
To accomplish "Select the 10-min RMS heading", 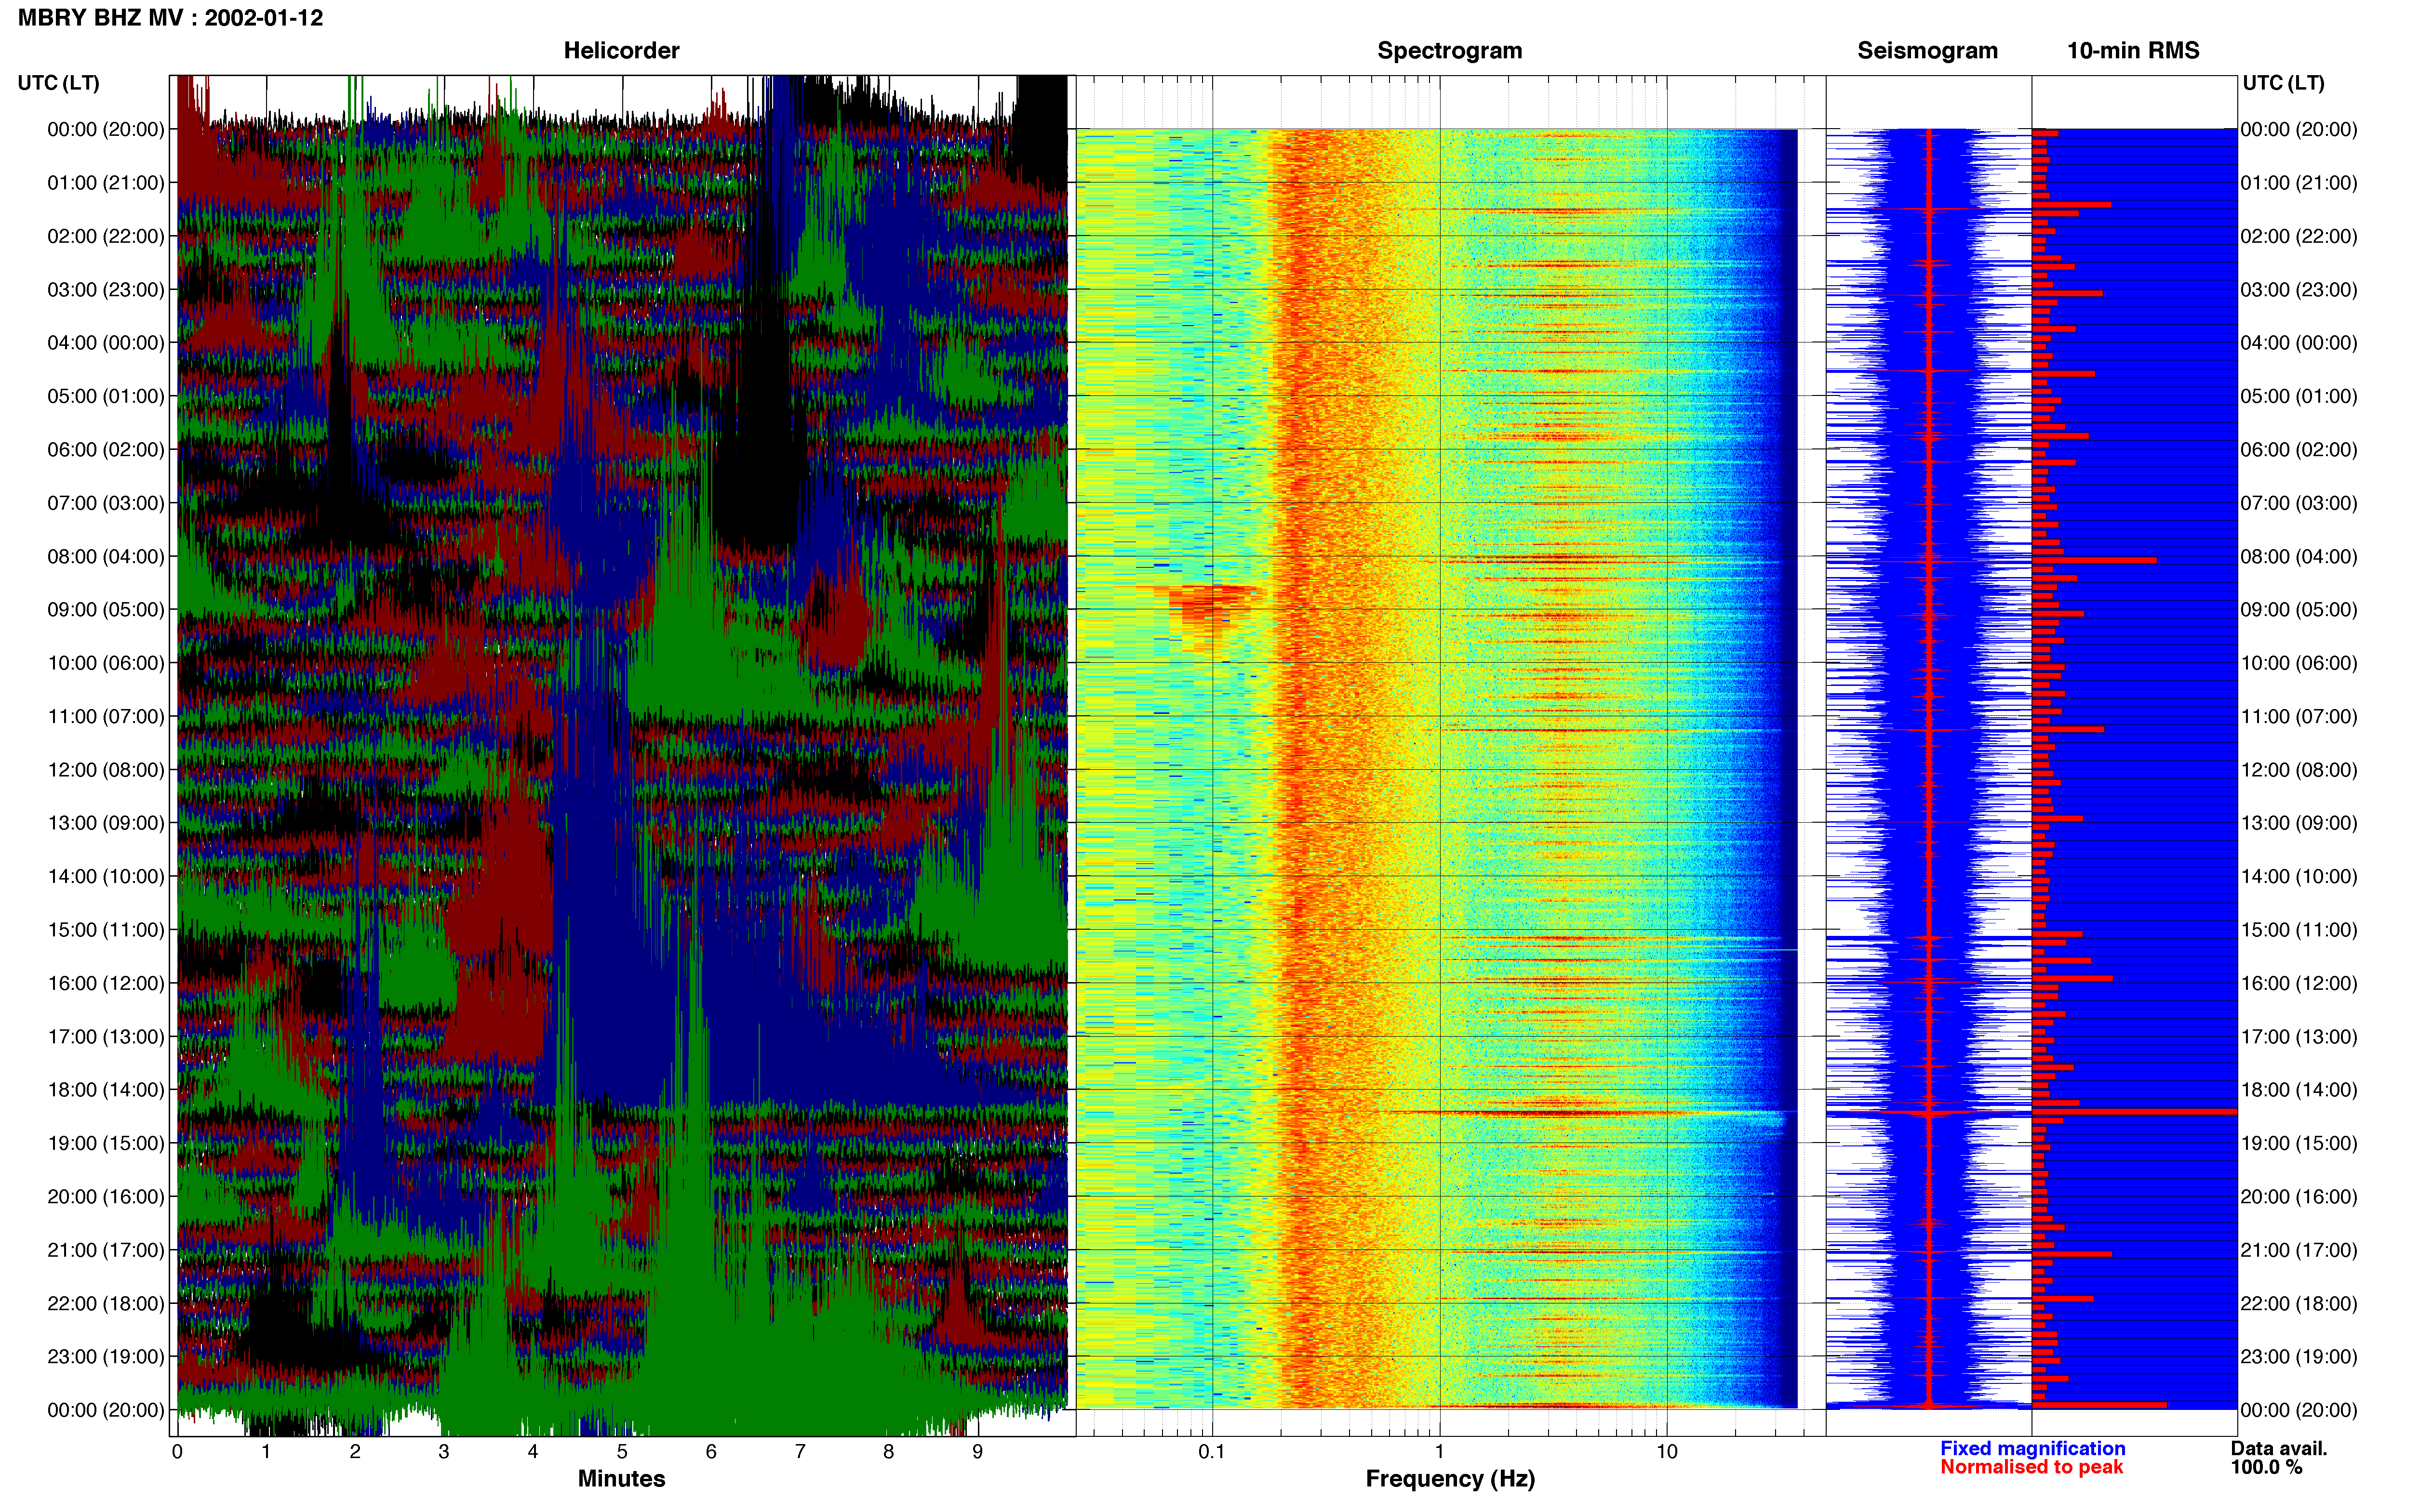I will point(2133,50).
